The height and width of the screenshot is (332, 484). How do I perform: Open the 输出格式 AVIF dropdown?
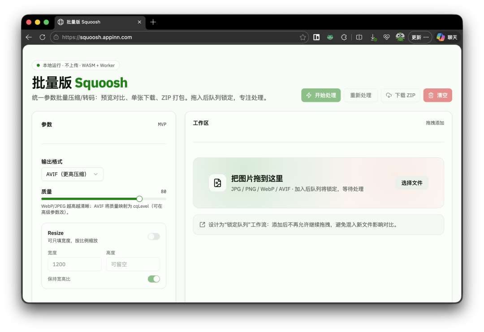pyautogui.click(x=72, y=175)
